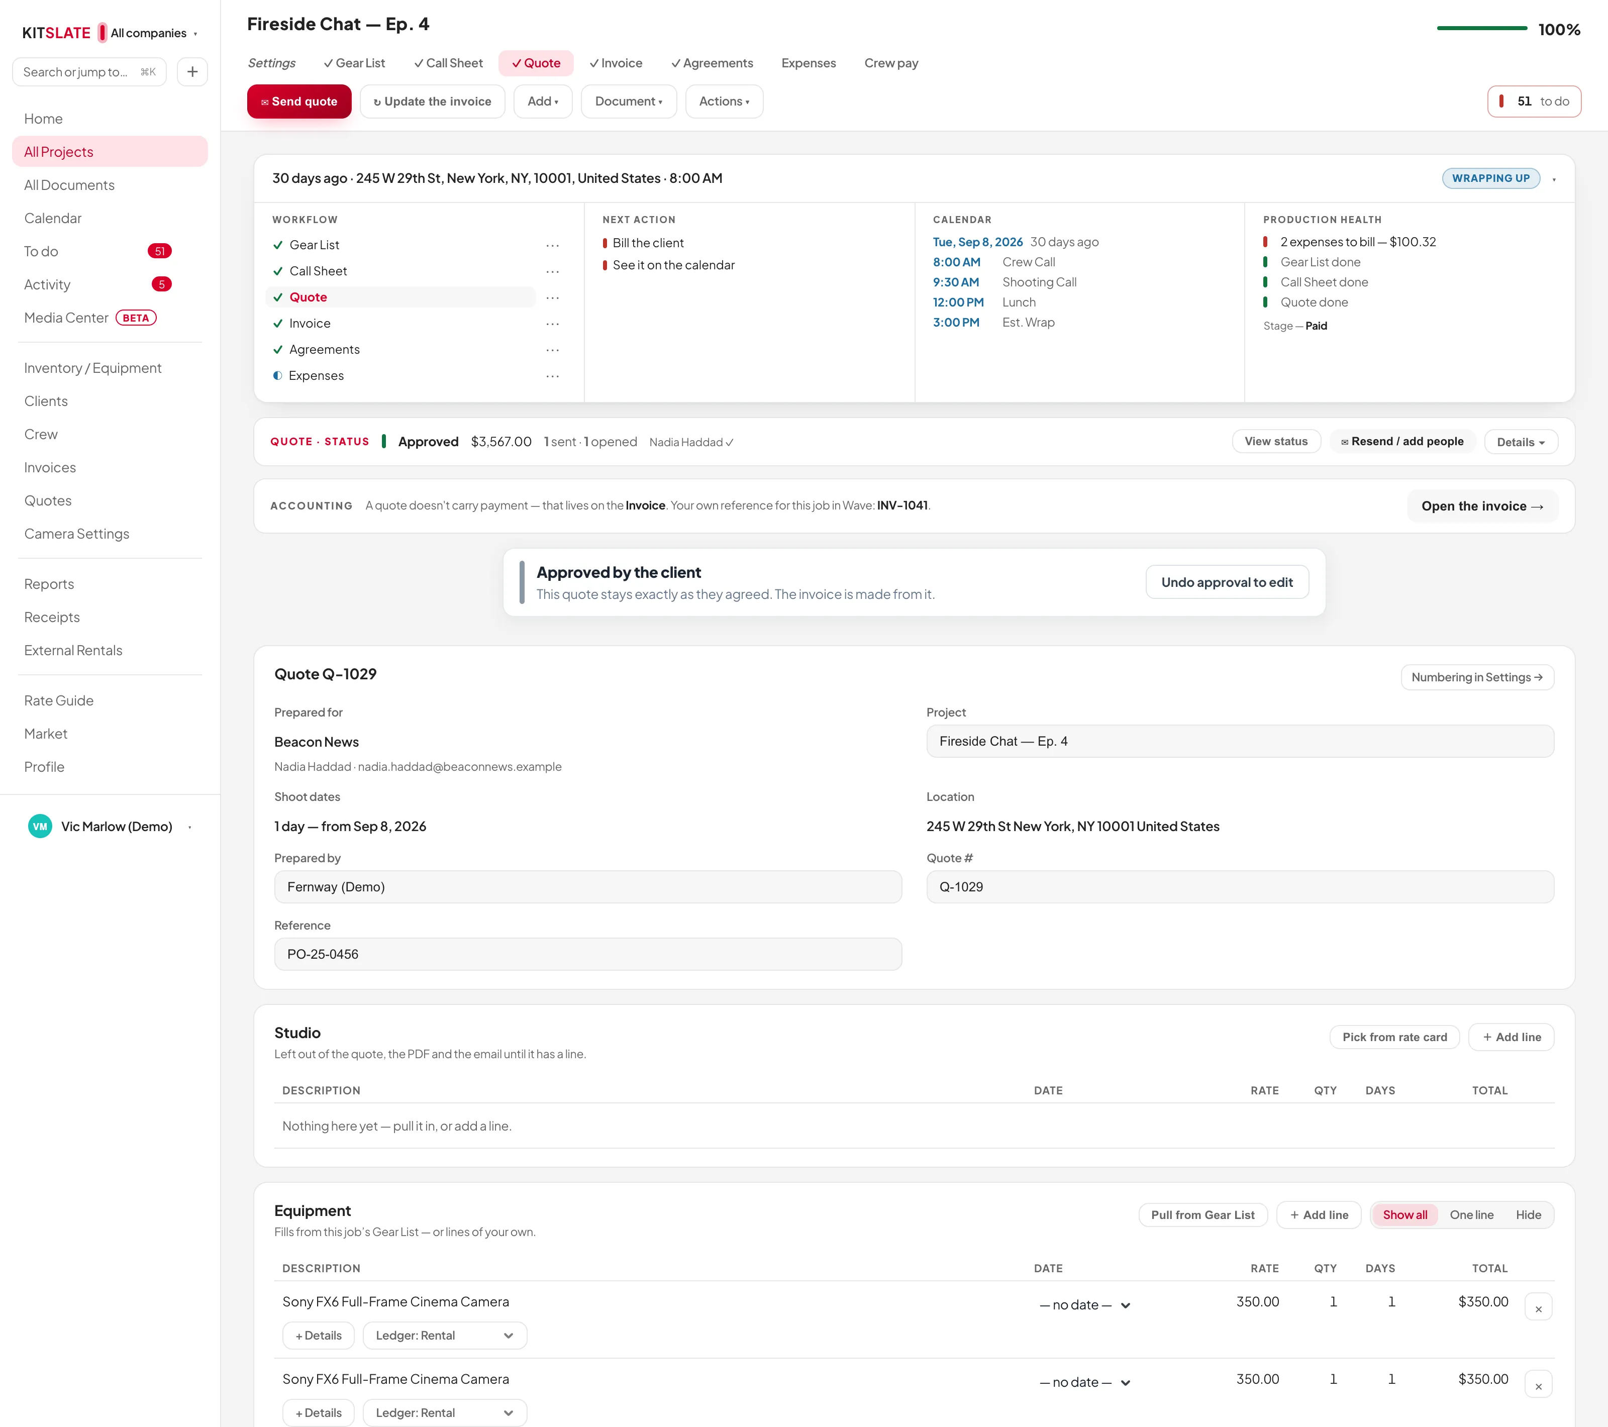Click Undo approval to edit
The image size is (1608, 1427).
click(x=1227, y=582)
